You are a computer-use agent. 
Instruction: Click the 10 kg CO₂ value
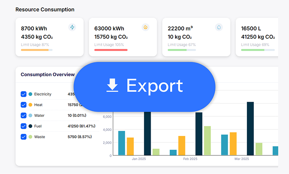(x=180, y=37)
